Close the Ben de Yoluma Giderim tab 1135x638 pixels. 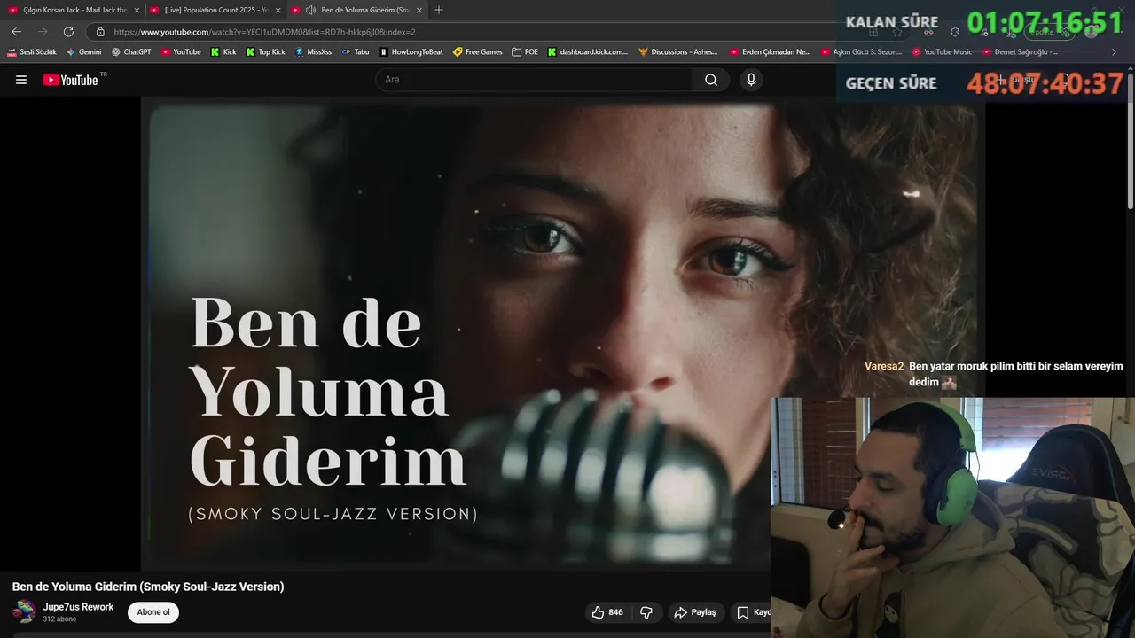(x=419, y=10)
